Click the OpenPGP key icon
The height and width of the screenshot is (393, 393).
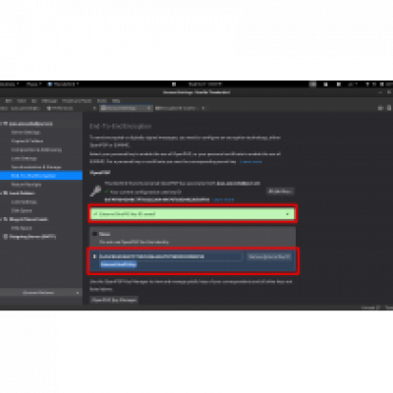[x=95, y=191]
